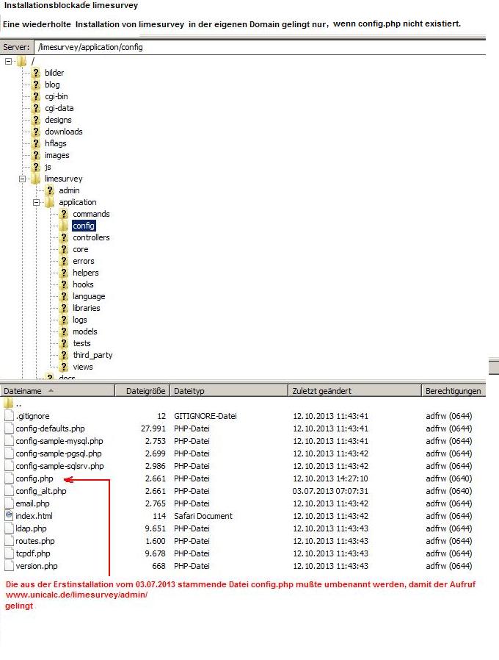Open the downloads folder in tree
Viewport: 499px width, 660px height.
tap(64, 132)
